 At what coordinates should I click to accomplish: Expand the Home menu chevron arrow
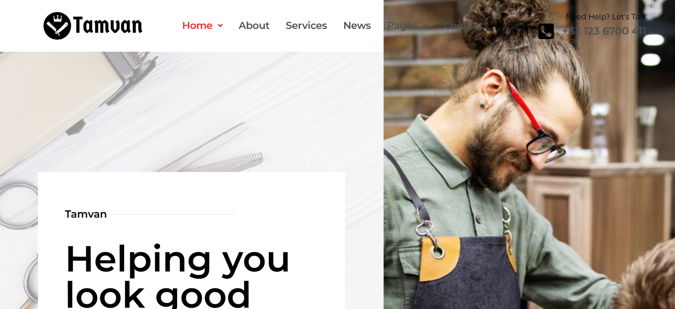click(x=220, y=26)
